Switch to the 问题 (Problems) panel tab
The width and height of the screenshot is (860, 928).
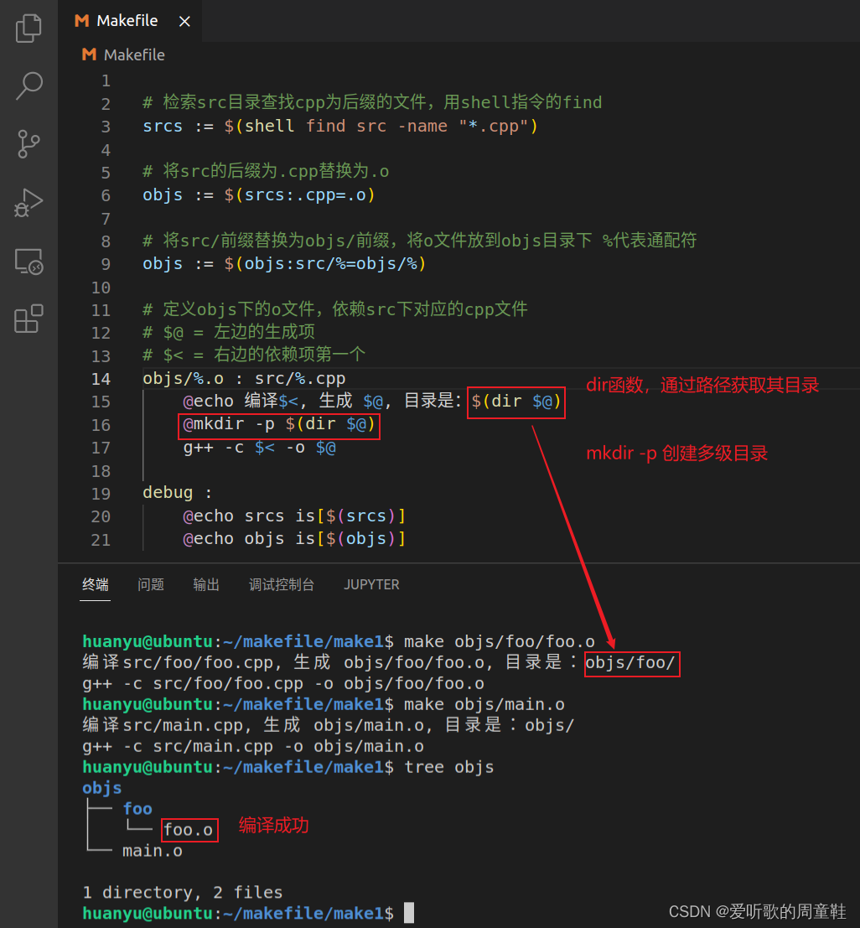[150, 584]
